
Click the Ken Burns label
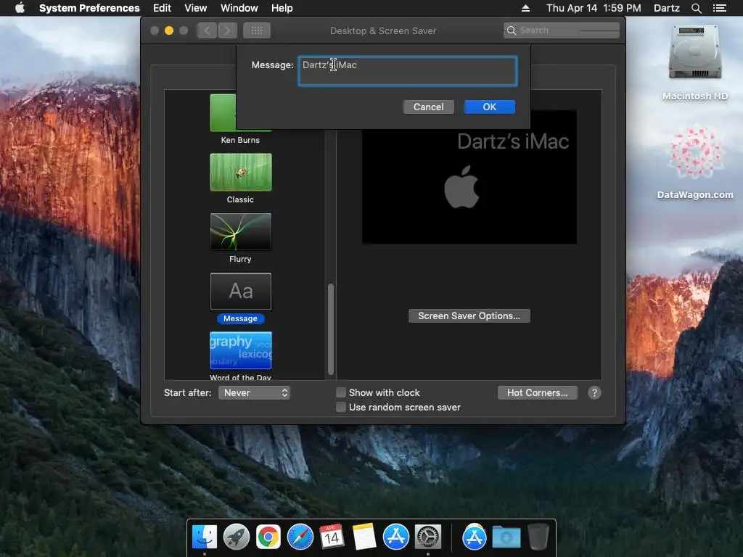[240, 140]
